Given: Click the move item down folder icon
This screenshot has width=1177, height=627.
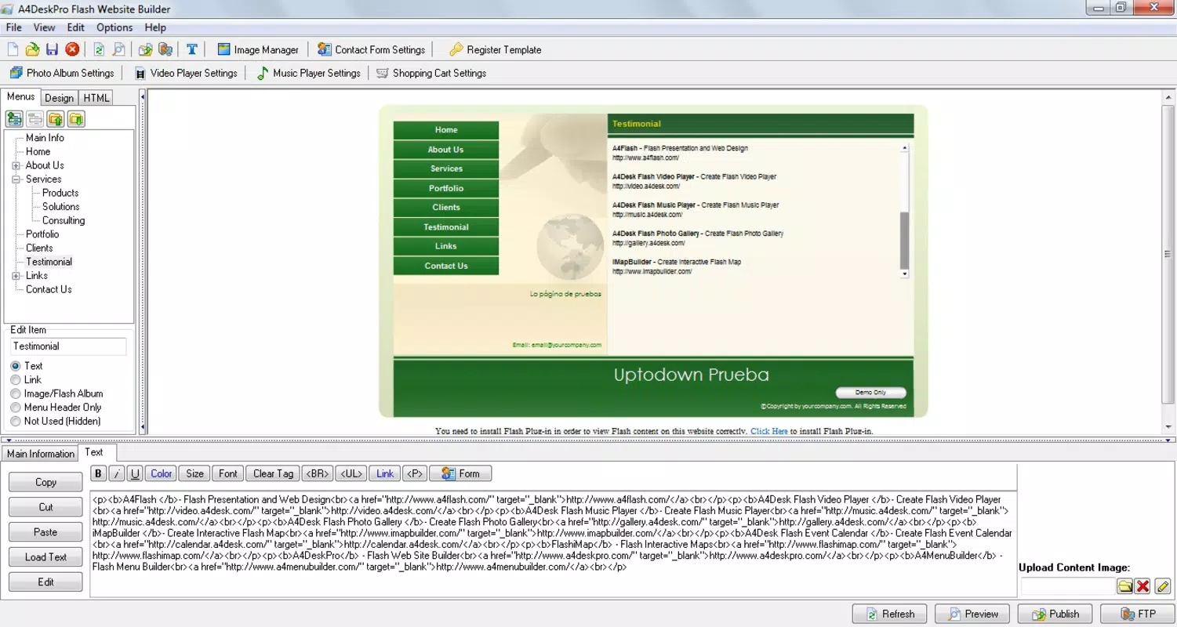Looking at the screenshot, I should pyautogui.click(x=75, y=119).
